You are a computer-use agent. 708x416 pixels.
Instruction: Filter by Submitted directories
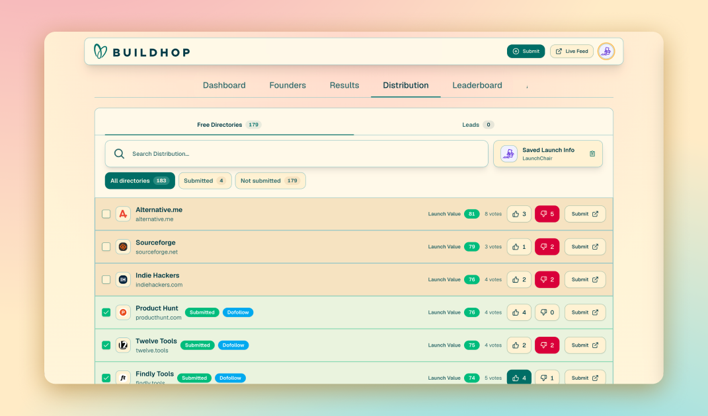[x=205, y=180]
